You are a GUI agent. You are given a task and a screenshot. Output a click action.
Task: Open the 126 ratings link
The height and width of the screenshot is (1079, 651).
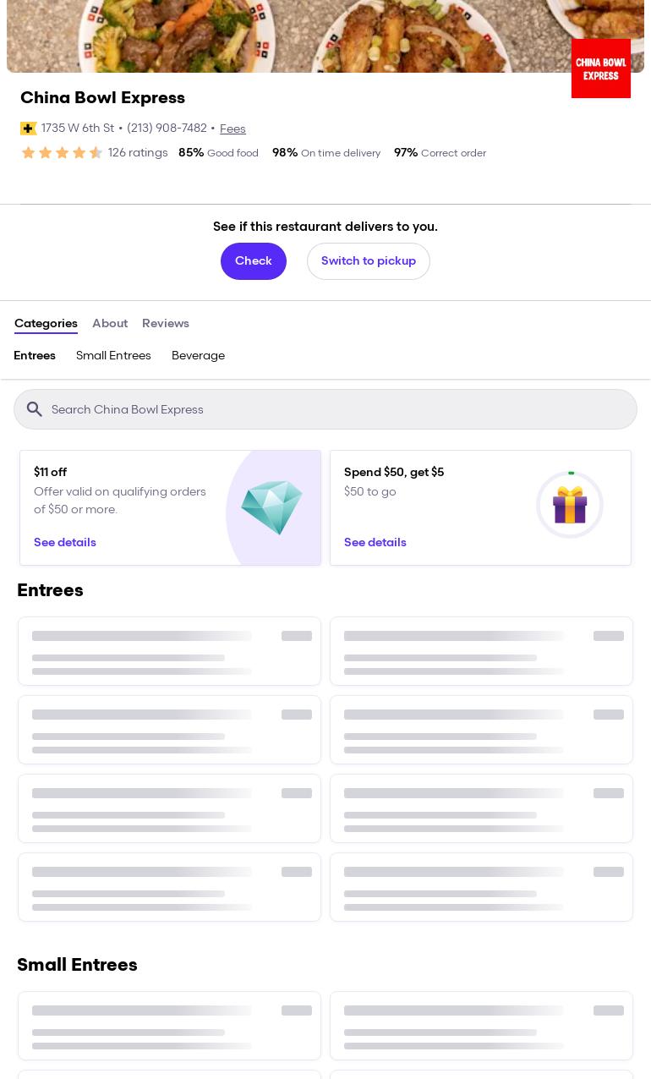138,153
